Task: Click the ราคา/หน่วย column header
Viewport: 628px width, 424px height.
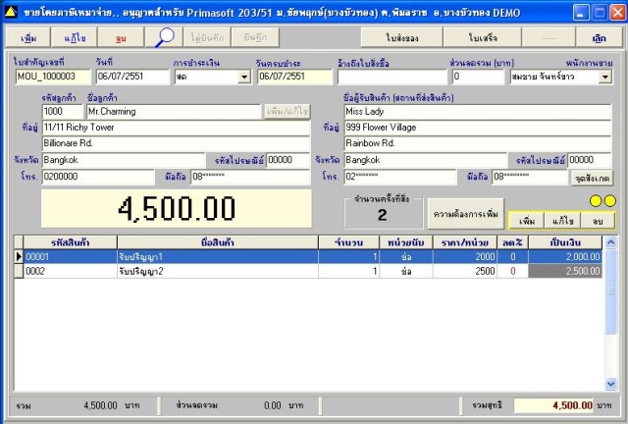Action: tap(464, 242)
